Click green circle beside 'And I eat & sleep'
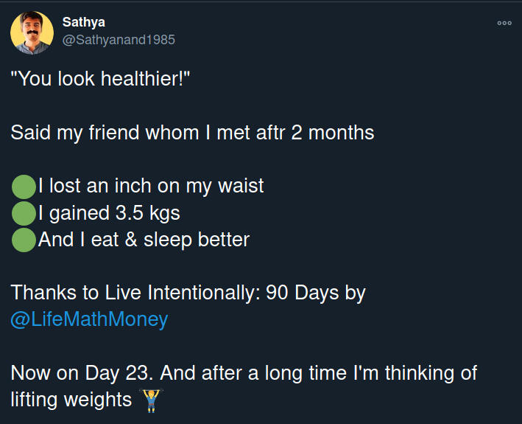The width and height of the screenshot is (522, 424). [24, 240]
